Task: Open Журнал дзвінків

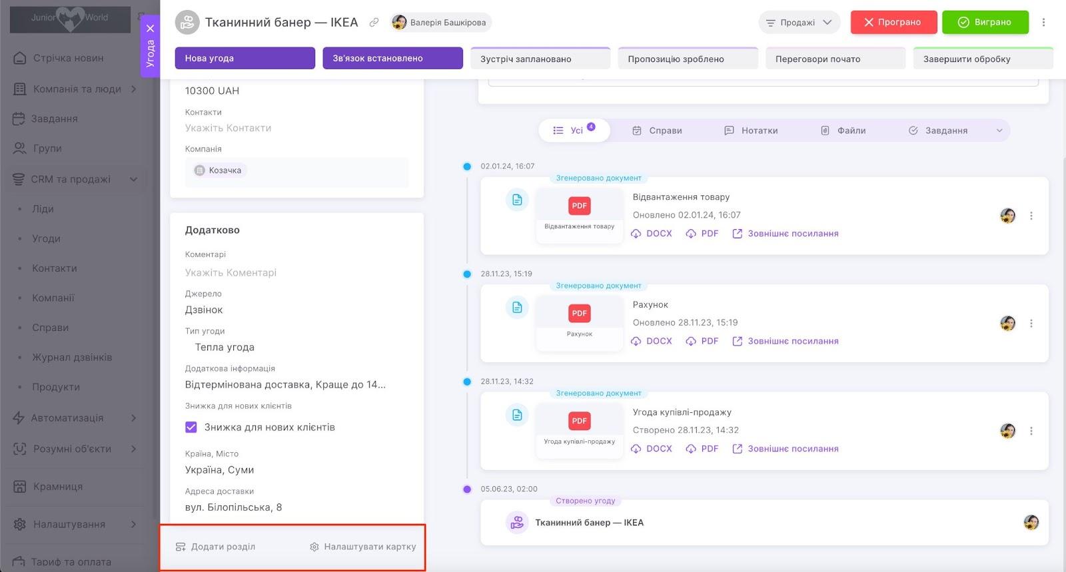Action: (x=72, y=357)
